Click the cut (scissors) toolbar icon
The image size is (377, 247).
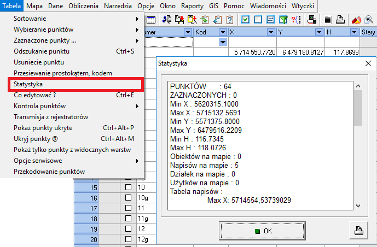pyautogui.click(x=167, y=20)
